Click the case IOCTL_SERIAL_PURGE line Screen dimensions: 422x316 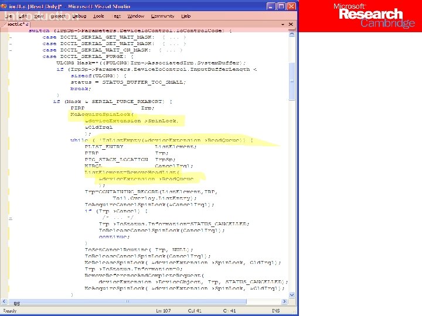tap(88, 56)
